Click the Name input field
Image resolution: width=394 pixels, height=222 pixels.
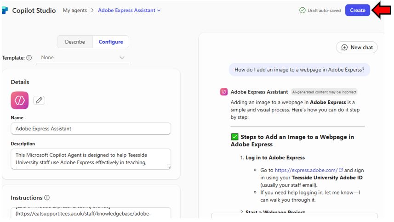click(91, 128)
